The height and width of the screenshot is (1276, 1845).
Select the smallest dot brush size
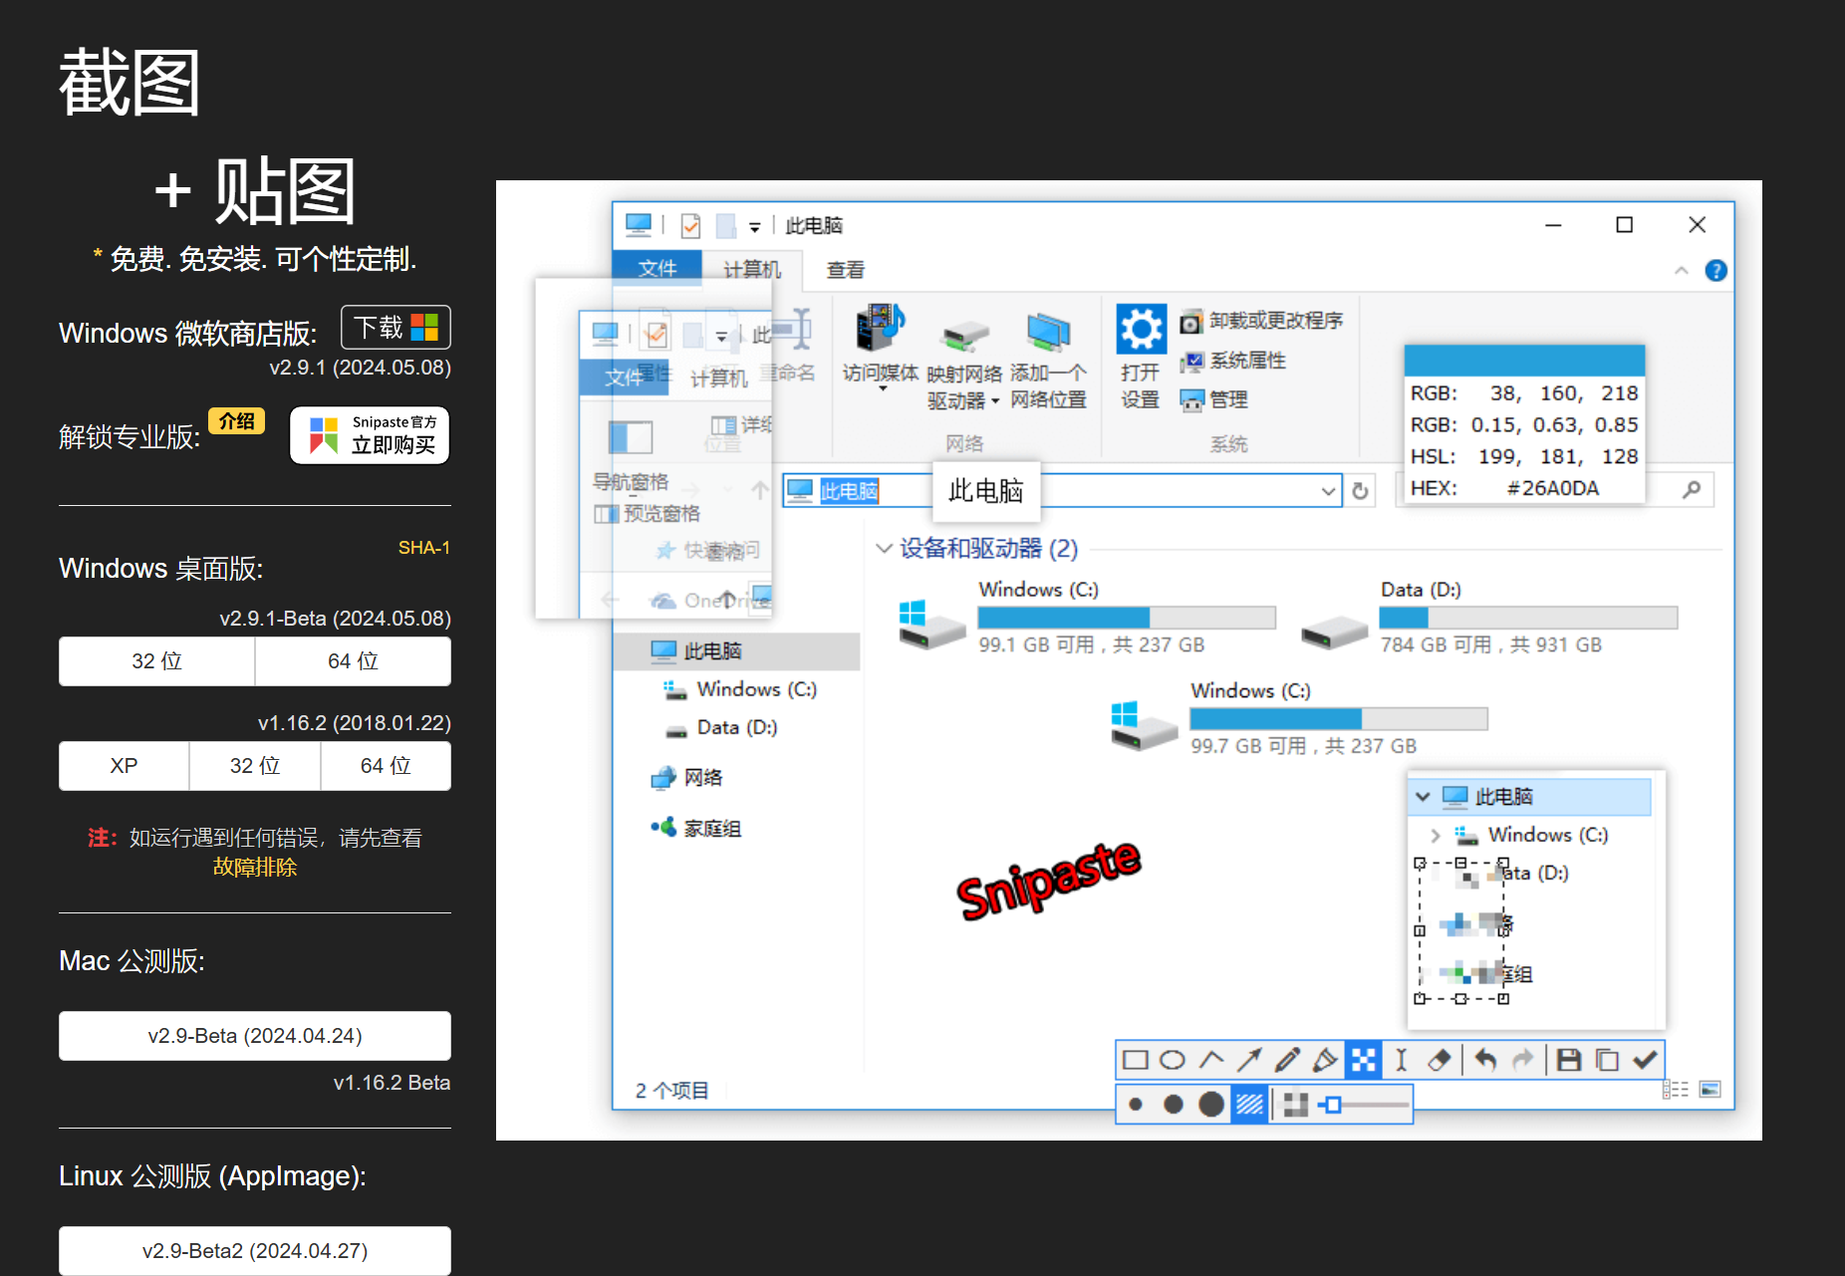point(1136,1105)
